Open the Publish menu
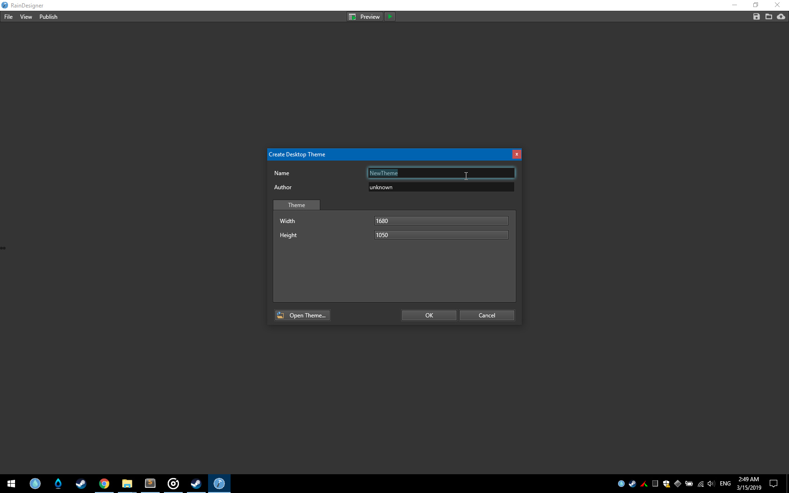This screenshot has height=493, width=789. tap(48, 17)
